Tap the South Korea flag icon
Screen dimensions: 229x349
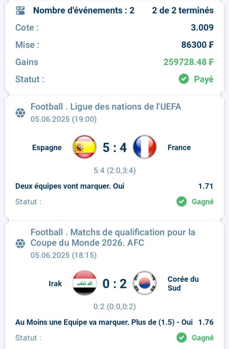pyautogui.click(x=144, y=283)
